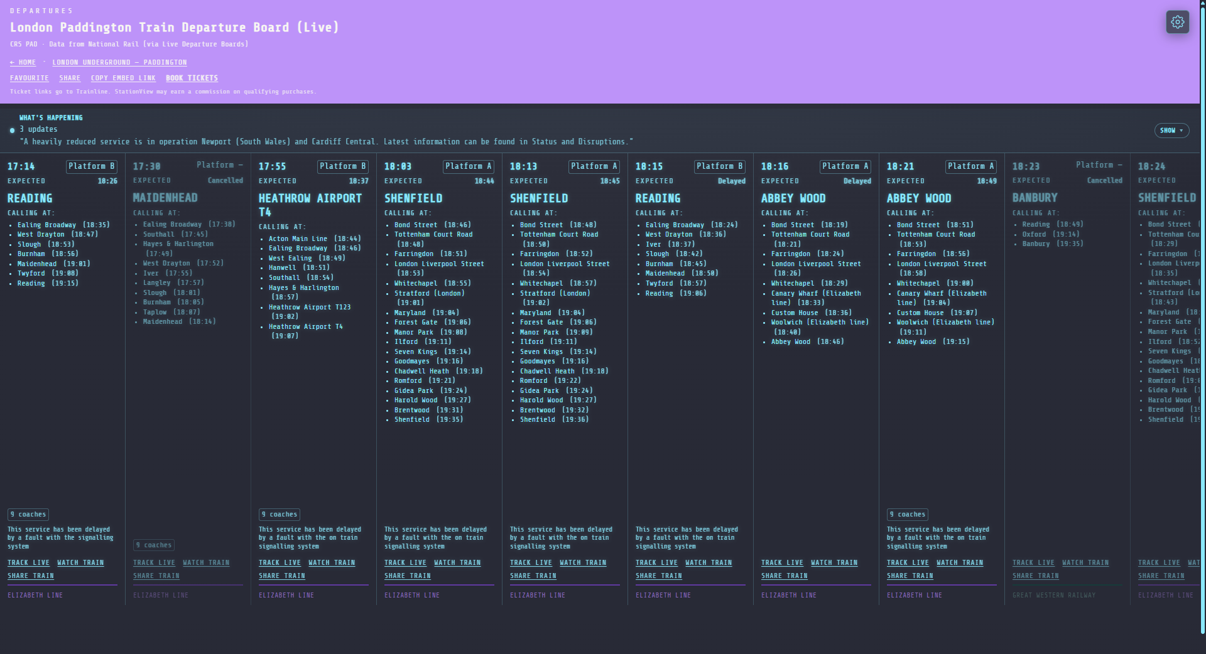The image size is (1206, 654).
Task: Watch train for cancelled 18:23 Banbury
Action: click(1085, 562)
